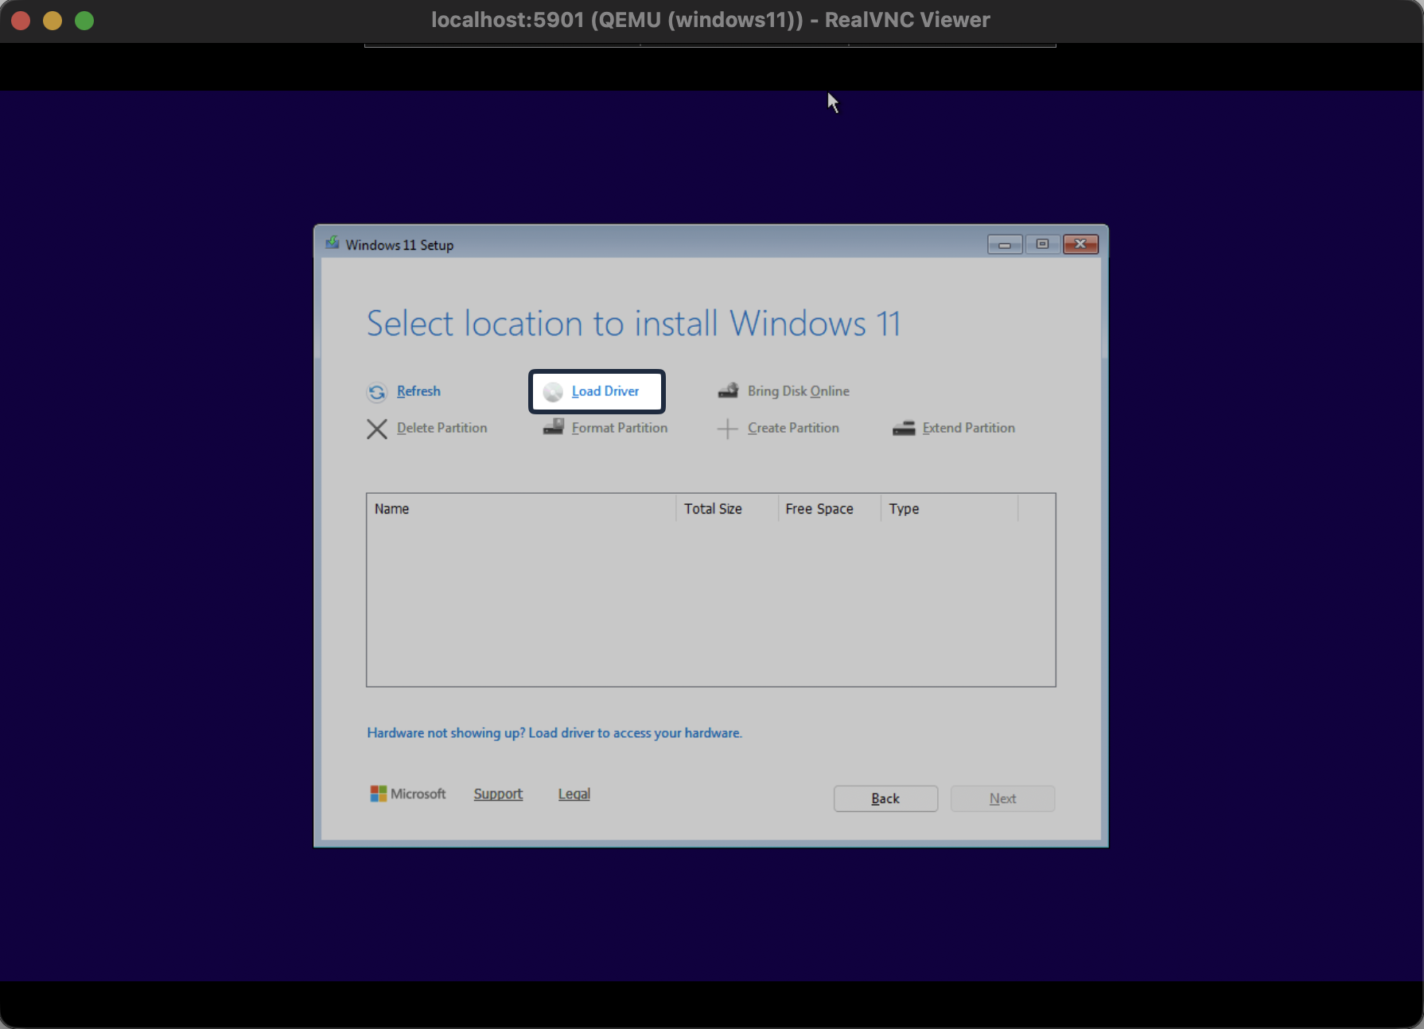Image resolution: width=1424 pixels, height=1029 pixels.
Task: Click the Format Partition drive icon
Action: coord(554,428)
